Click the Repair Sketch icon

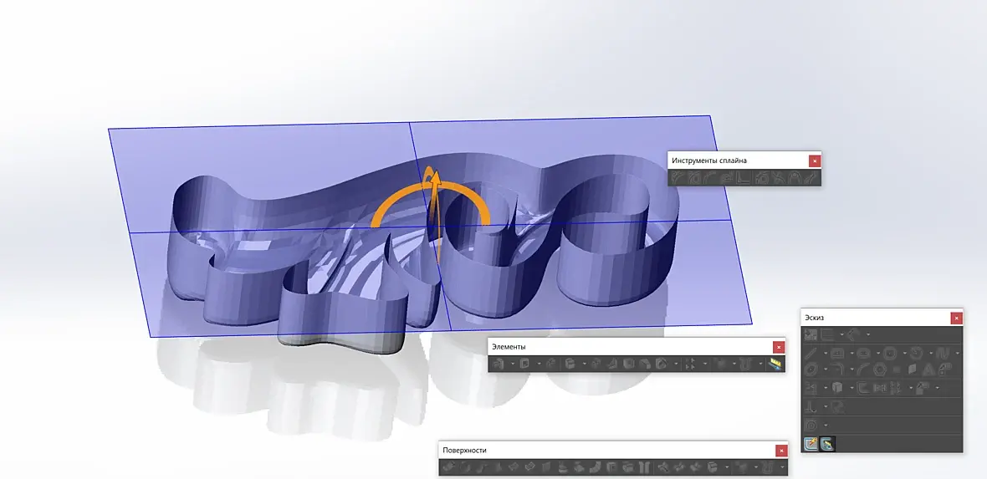point(838,406)
